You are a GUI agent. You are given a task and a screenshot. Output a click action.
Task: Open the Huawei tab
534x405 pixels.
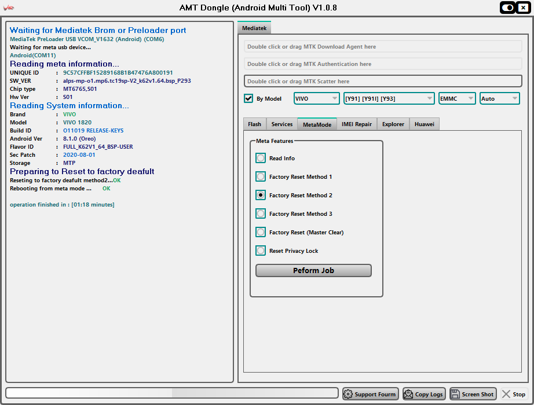(x=425, y=124)
